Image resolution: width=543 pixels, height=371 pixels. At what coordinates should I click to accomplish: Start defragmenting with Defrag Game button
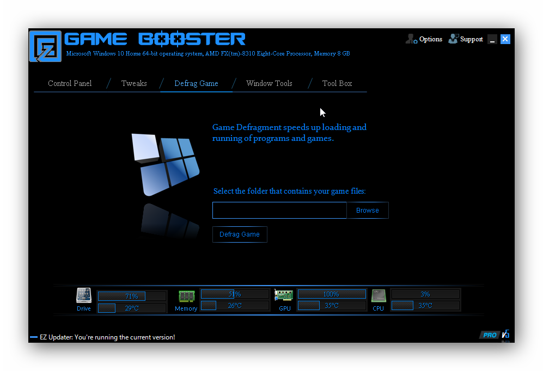tap(240, 234)
